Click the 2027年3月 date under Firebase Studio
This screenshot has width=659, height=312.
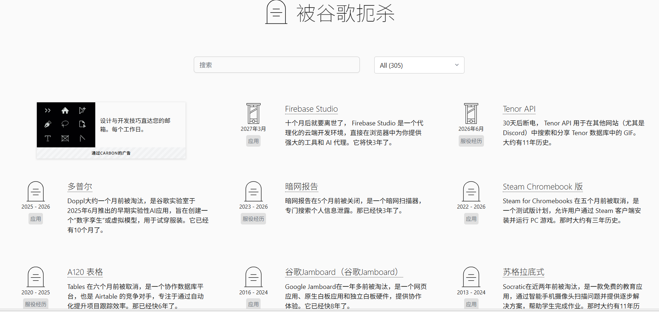coord(253,129)
